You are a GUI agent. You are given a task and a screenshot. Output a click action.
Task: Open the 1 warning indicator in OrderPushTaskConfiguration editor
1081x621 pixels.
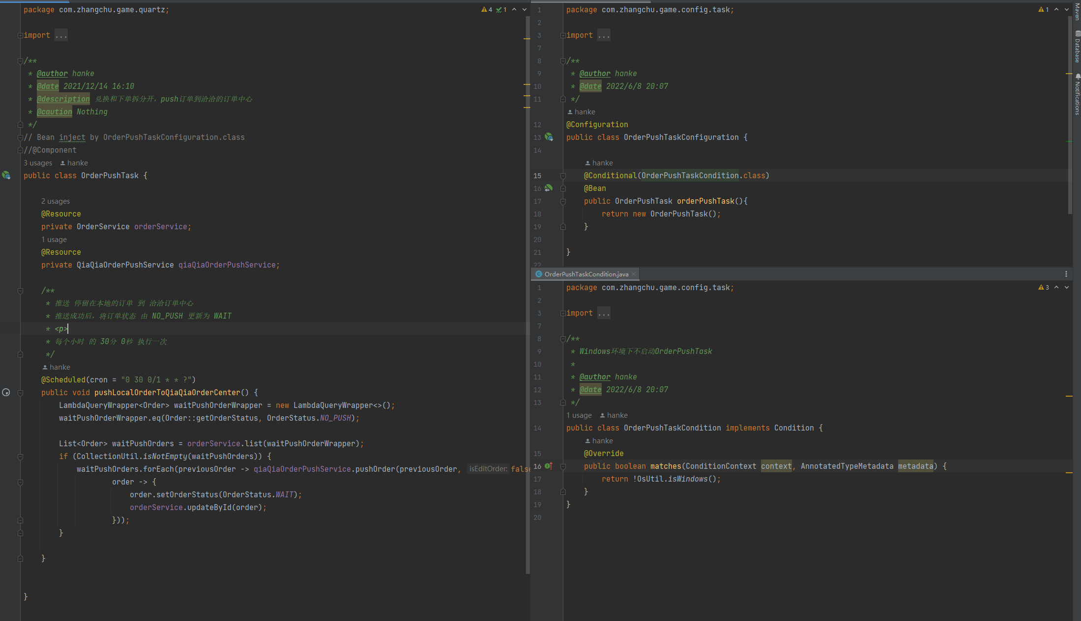coord(1043,9)
